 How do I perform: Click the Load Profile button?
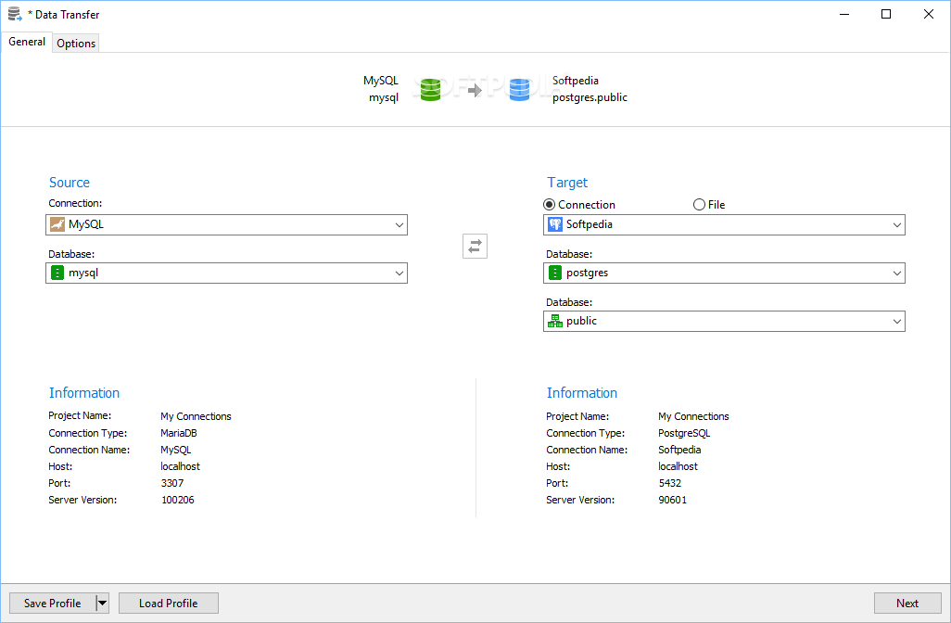(x=169, y=603)
